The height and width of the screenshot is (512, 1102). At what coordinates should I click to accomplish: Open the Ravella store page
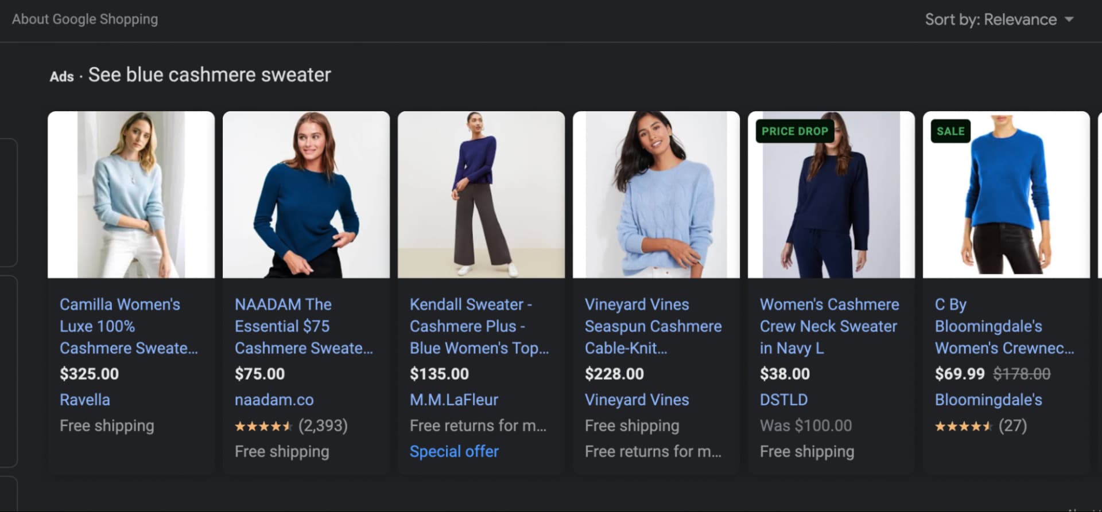[x=84, y=400]
